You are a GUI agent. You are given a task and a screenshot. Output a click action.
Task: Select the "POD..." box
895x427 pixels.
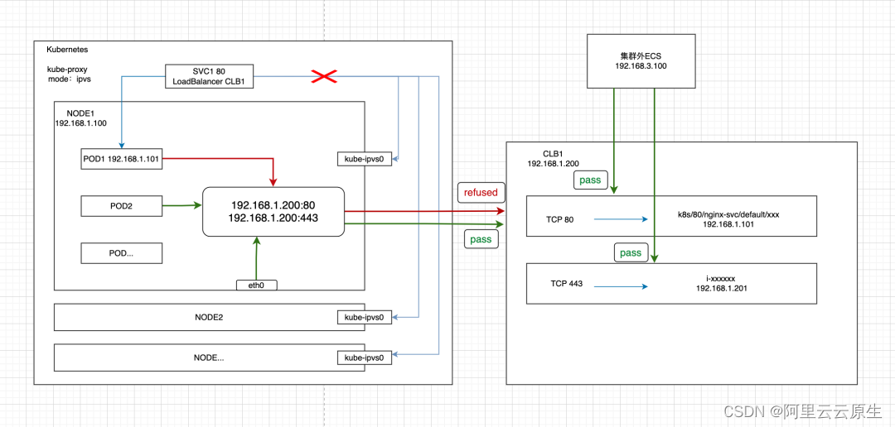point(122,253)
